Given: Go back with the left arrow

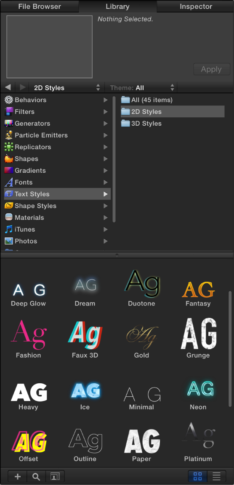Looking at the screenshot, I should coord(8,87).
